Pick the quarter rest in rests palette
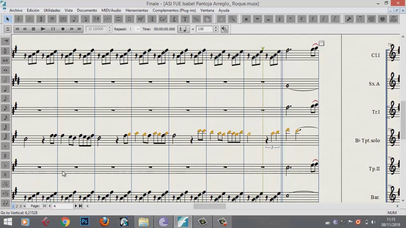The image size is (406, 228). (279, 19)
